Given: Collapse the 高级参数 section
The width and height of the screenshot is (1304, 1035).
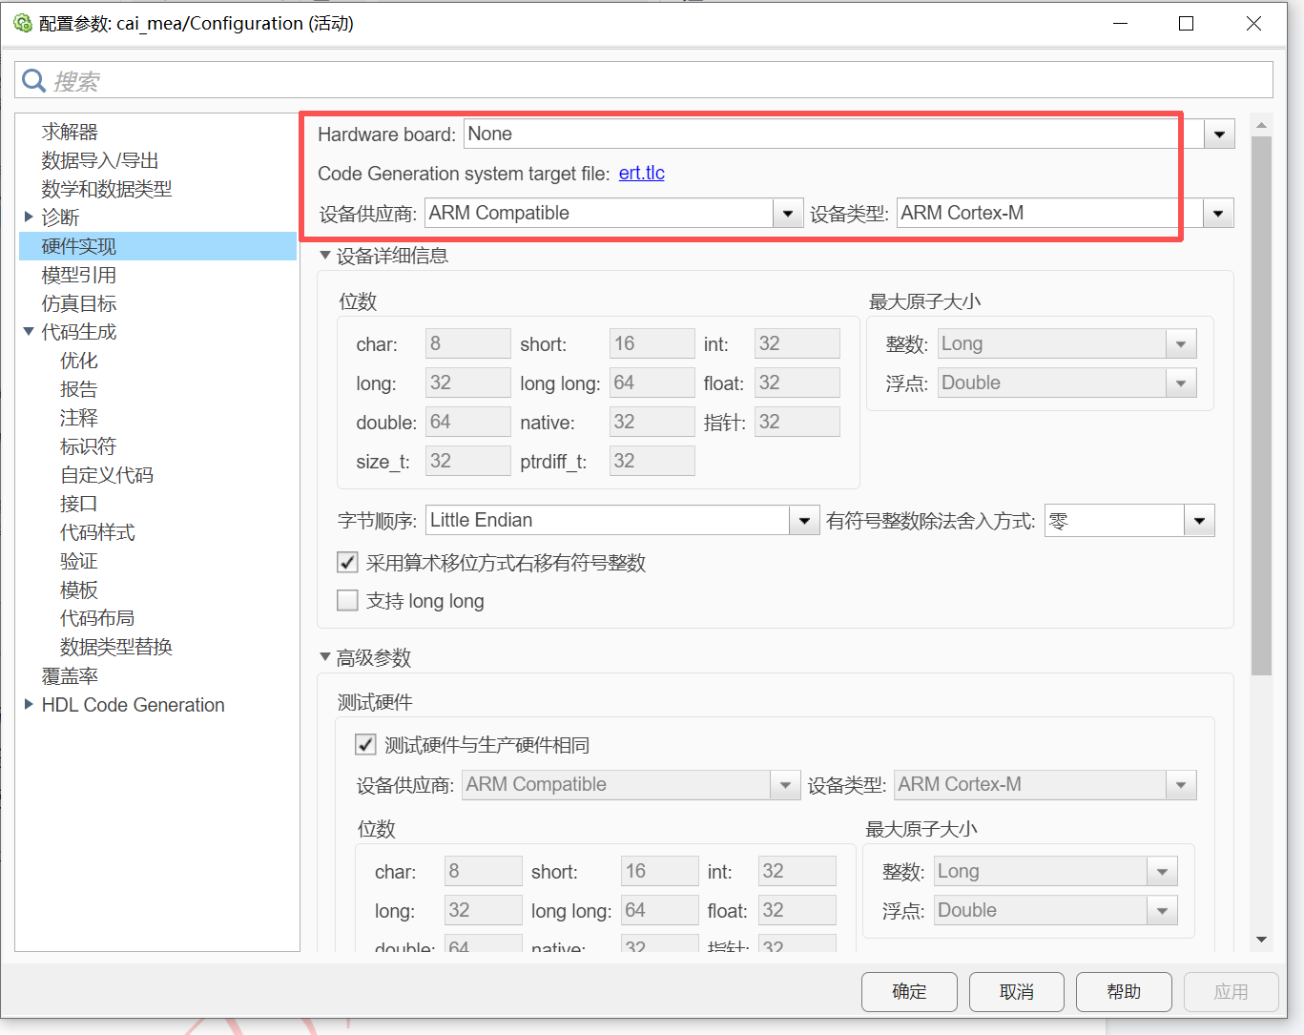Looking at the screenshot, I should (x=325, y=656).
